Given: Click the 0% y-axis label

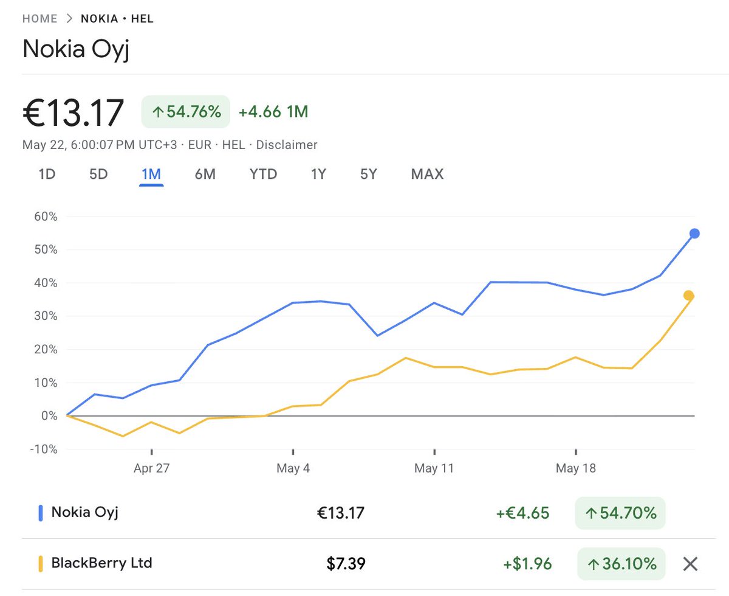Looking at the screenshot, I should 49,416.
